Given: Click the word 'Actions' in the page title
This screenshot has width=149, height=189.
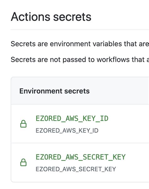Looking at the screenshot, I should [x=30, y=17].
